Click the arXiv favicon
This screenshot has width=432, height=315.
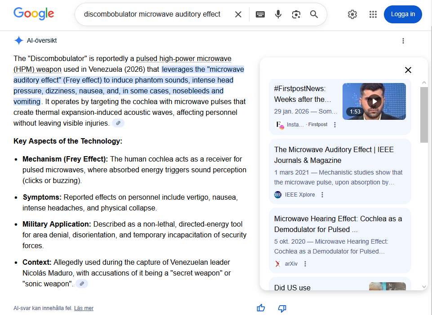tap(278, 264)
